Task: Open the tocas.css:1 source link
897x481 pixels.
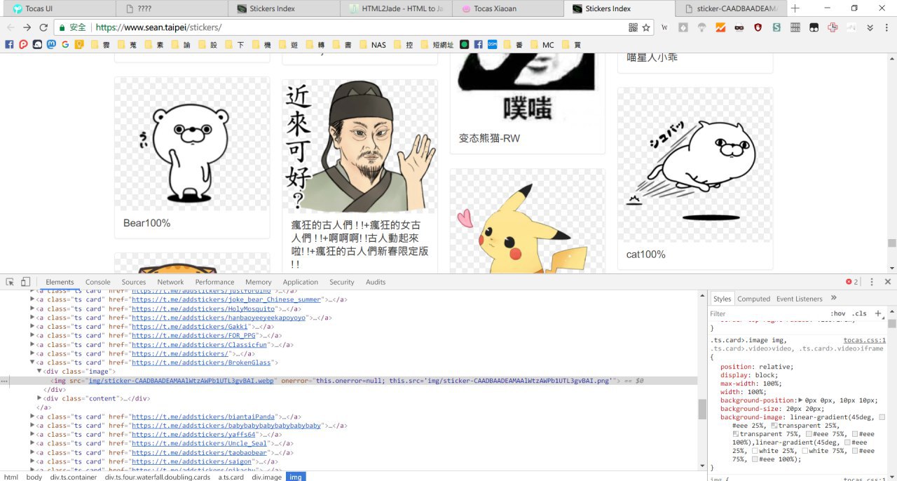Action: point(864,340)
